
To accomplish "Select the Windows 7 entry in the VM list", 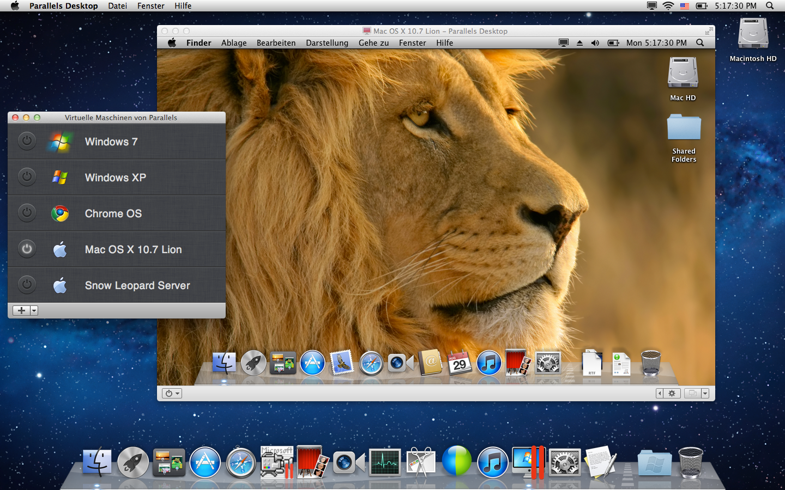I will coord(117,142).
